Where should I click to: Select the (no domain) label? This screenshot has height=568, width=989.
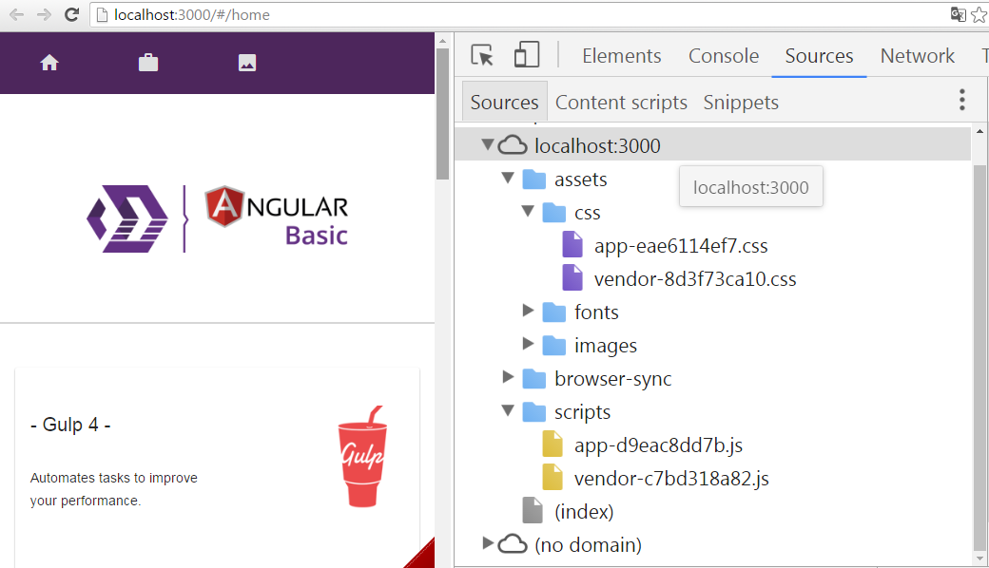coord(588,545)
